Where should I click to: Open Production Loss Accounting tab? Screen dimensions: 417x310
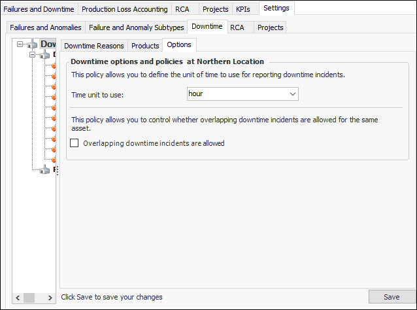click(x=124, y=9)
